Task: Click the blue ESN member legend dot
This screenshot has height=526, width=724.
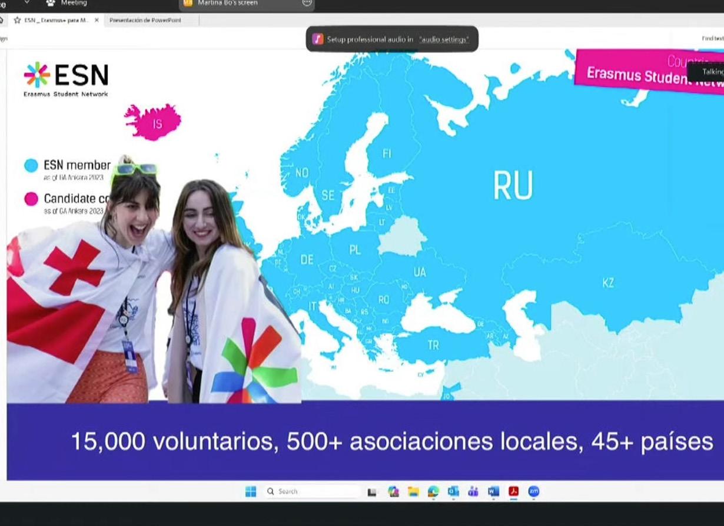Action: (x=31, y=166)
